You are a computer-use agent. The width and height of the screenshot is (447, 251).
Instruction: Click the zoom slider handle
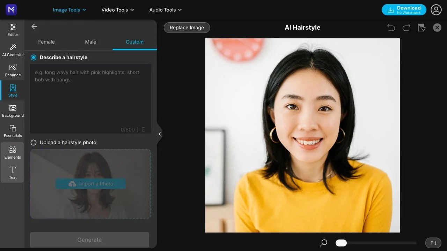coord(341,243)
